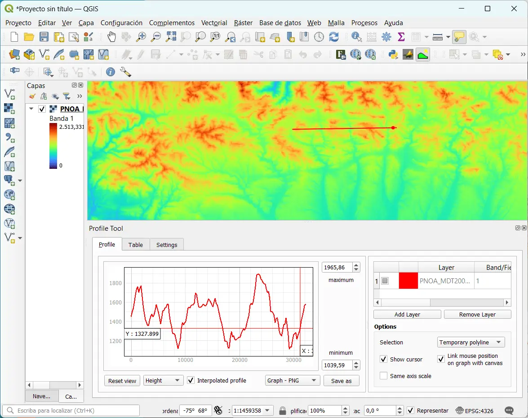Click the rotation field showing 0,0 °
Viewport: 528px width, 418px height.
click(x=380, y=411)
